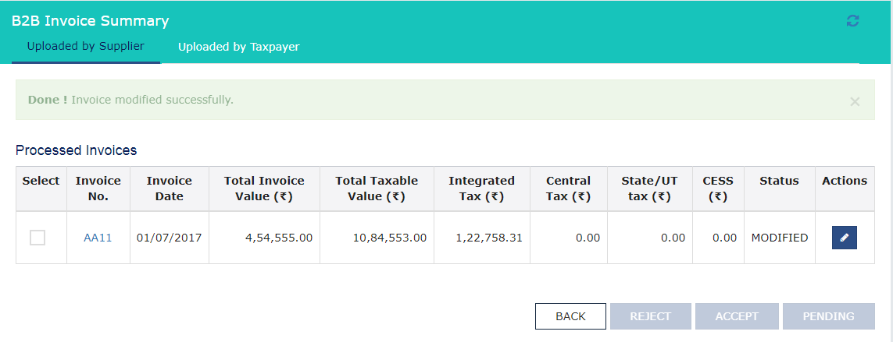Switch to Uploaded by Taxpayer tab

click(x=238, y=47)
